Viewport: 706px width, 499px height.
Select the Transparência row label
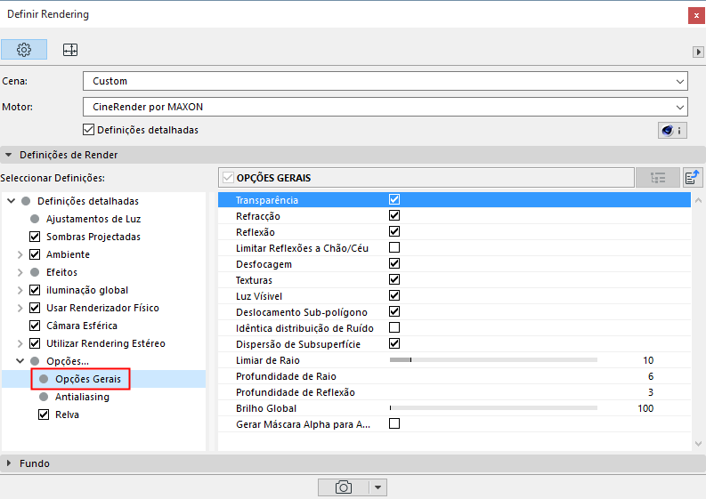(x=267, y=200)
